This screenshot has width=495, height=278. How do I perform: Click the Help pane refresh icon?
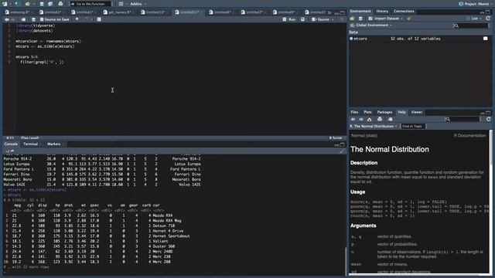(x=488, y=119)
